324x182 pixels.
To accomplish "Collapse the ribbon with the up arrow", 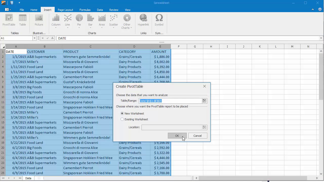I will [x=313, y=10].
